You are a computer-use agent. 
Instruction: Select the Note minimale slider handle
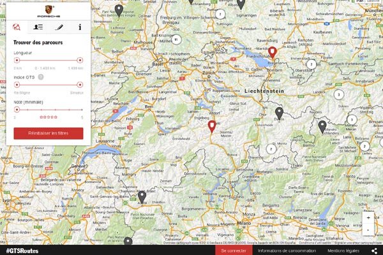(17, 110)
